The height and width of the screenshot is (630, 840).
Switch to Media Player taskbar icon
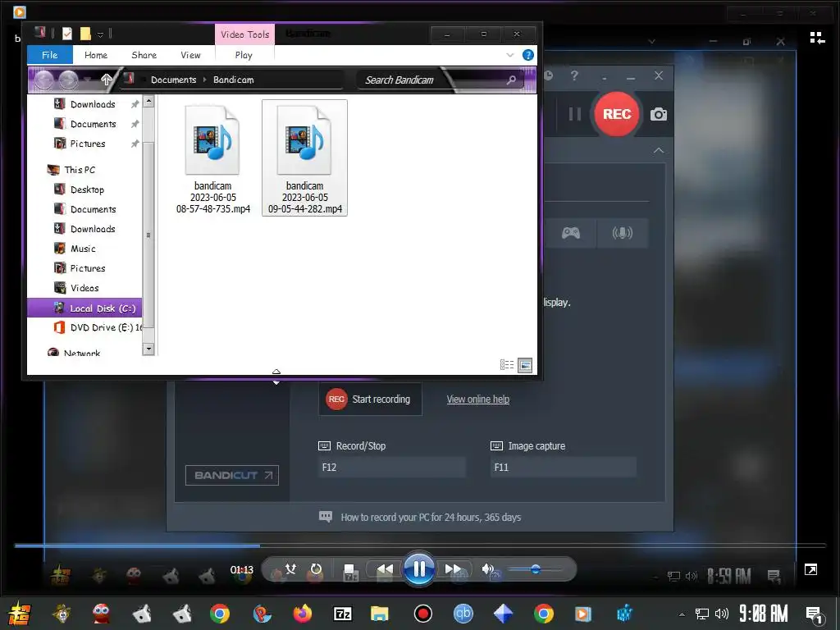click(583, 614)
